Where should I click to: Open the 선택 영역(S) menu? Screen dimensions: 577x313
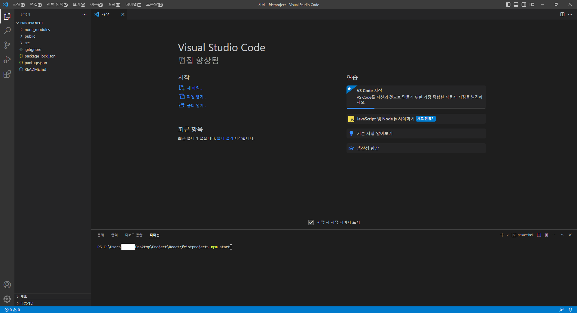(x=57, y=5)
